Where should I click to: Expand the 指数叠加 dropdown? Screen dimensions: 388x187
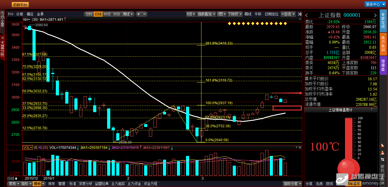[207, 14]
